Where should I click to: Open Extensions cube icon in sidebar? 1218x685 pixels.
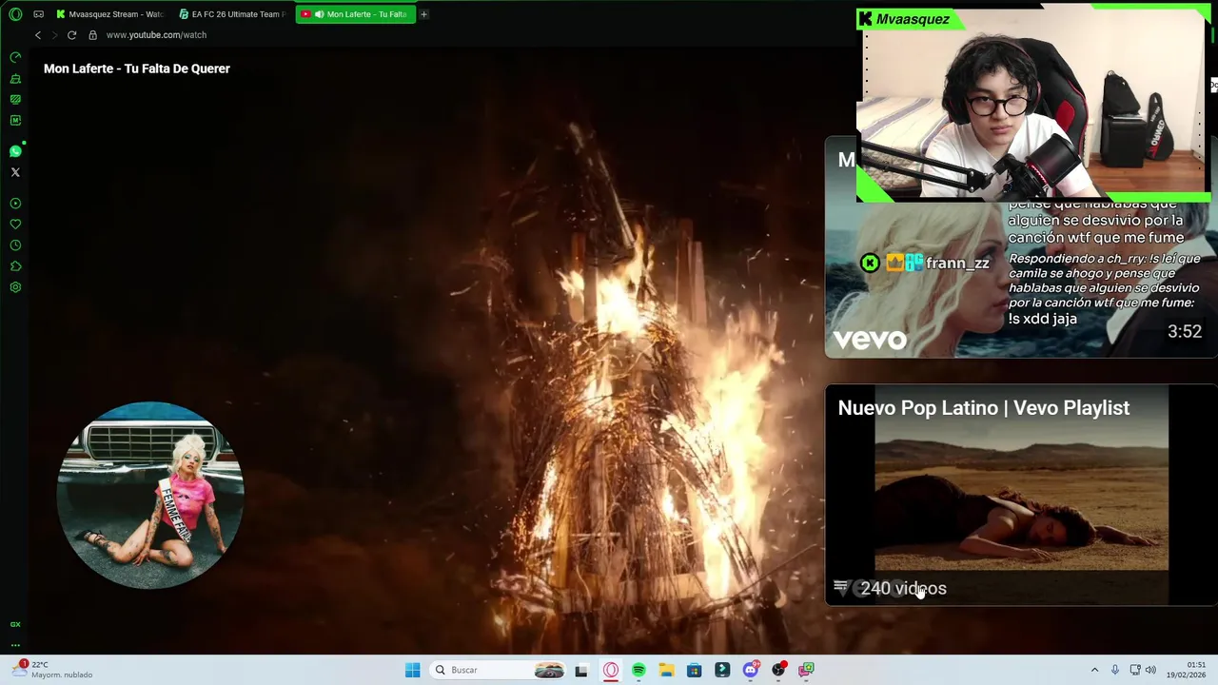[x=15, y=266]
